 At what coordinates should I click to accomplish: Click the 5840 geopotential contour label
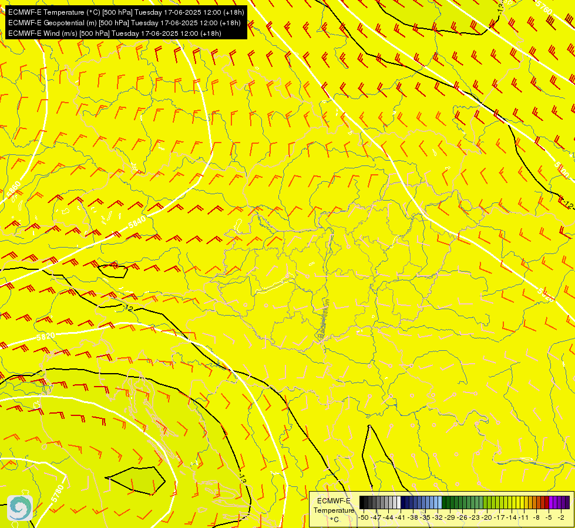[x=137, y=222]
